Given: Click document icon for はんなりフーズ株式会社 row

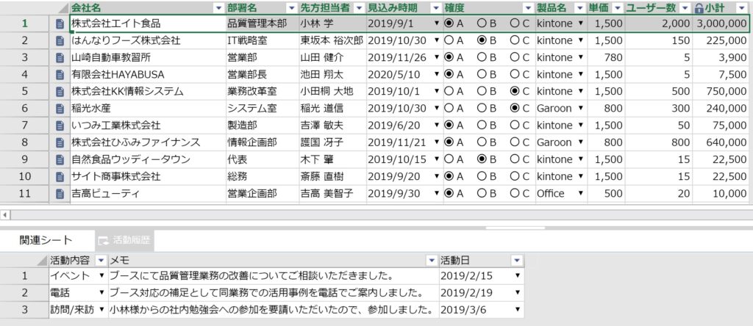Looking at the screenshot, I should pos(60,40).
